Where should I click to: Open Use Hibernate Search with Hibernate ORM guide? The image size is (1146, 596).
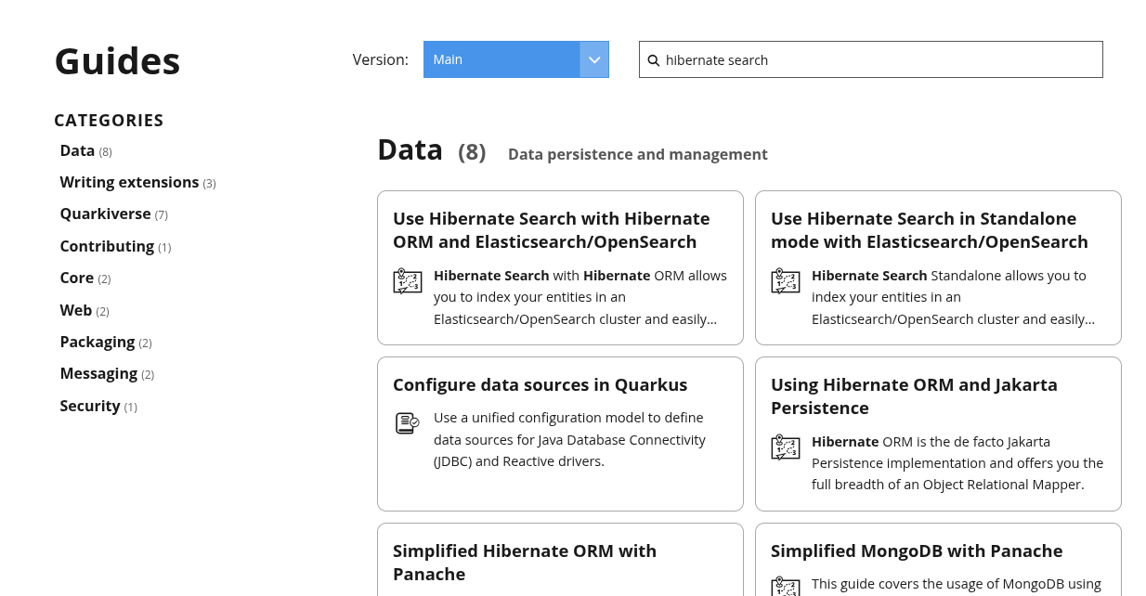coord(551,230)
